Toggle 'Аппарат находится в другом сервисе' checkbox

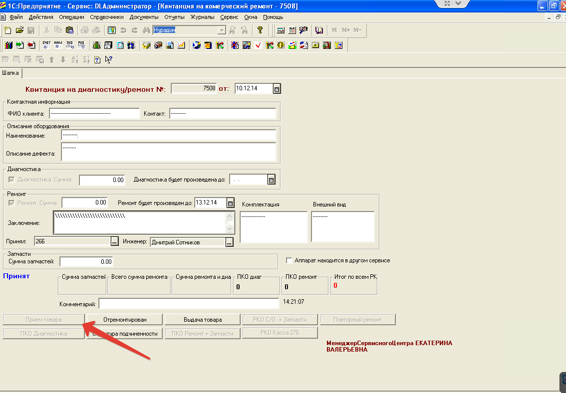[289, 260]
